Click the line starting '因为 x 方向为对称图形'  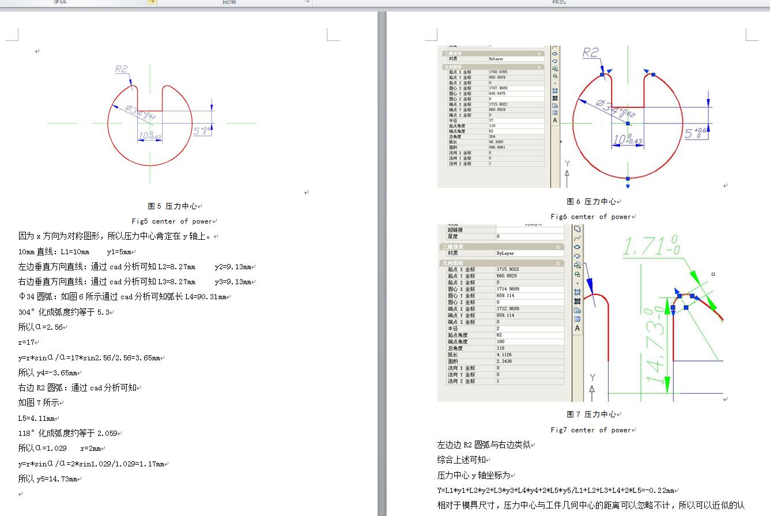point(116,236)
